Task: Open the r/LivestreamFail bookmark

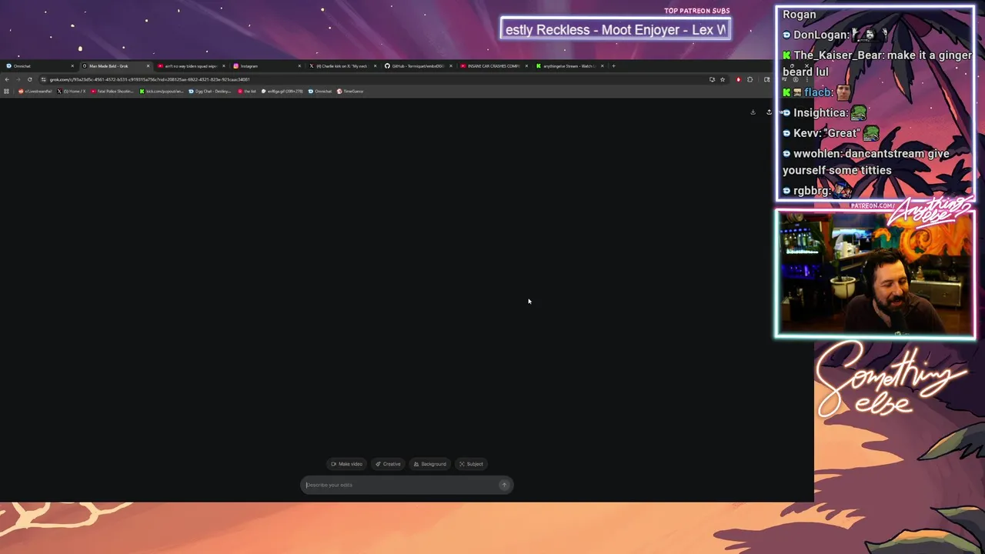Action: (36, 92)
